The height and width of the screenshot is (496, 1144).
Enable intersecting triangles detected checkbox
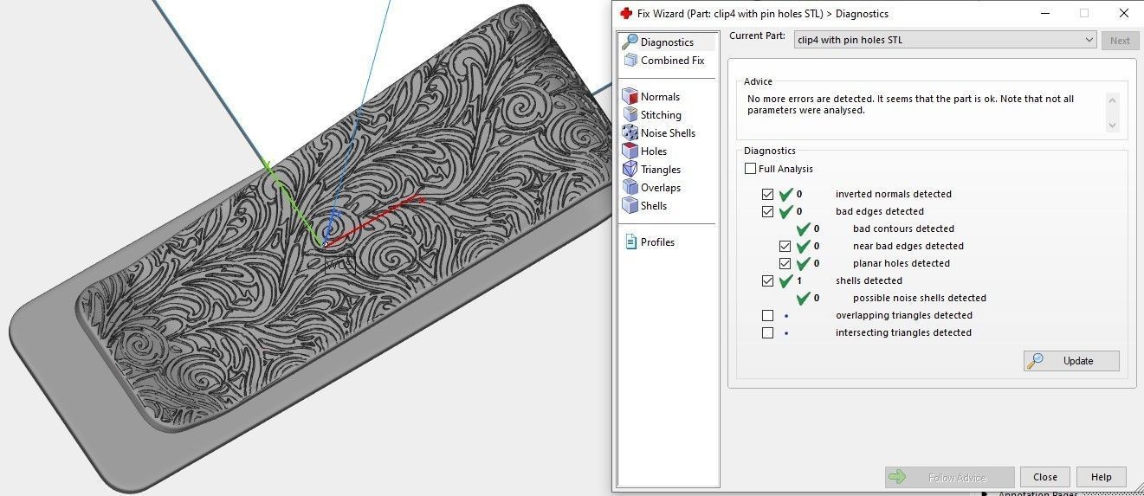(x=767, y=332)
